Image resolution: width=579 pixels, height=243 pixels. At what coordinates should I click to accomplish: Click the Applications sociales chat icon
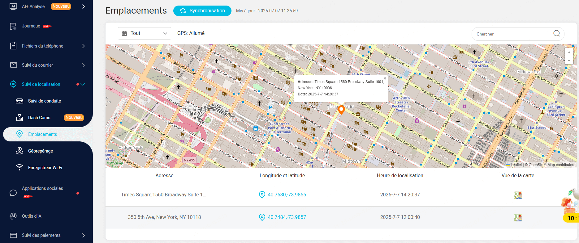pyautogui.click(x=13, y=193)
